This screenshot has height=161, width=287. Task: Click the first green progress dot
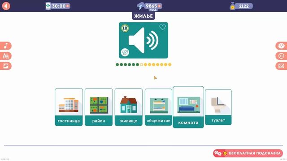[x=117, y=64]
